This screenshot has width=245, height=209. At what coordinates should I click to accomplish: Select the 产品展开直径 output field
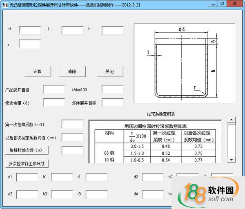(54, 89)
